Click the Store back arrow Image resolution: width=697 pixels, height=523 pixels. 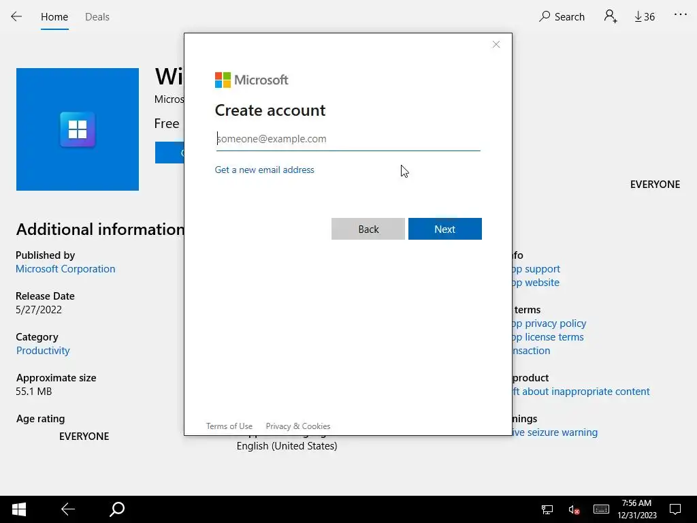[16, 16]
